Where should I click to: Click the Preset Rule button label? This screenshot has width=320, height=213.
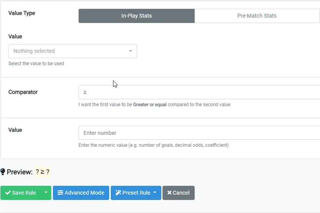[x=136, y=193]
